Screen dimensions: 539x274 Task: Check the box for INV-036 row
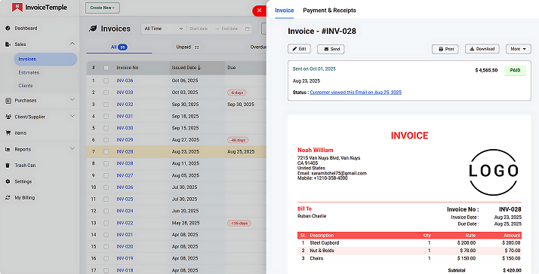[106, 81]
